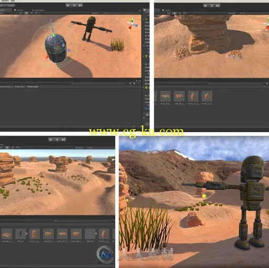Expand Rocks asset arrow in bottom-left panel
This screenshot has height=268, width=269.
pos(96,234)
